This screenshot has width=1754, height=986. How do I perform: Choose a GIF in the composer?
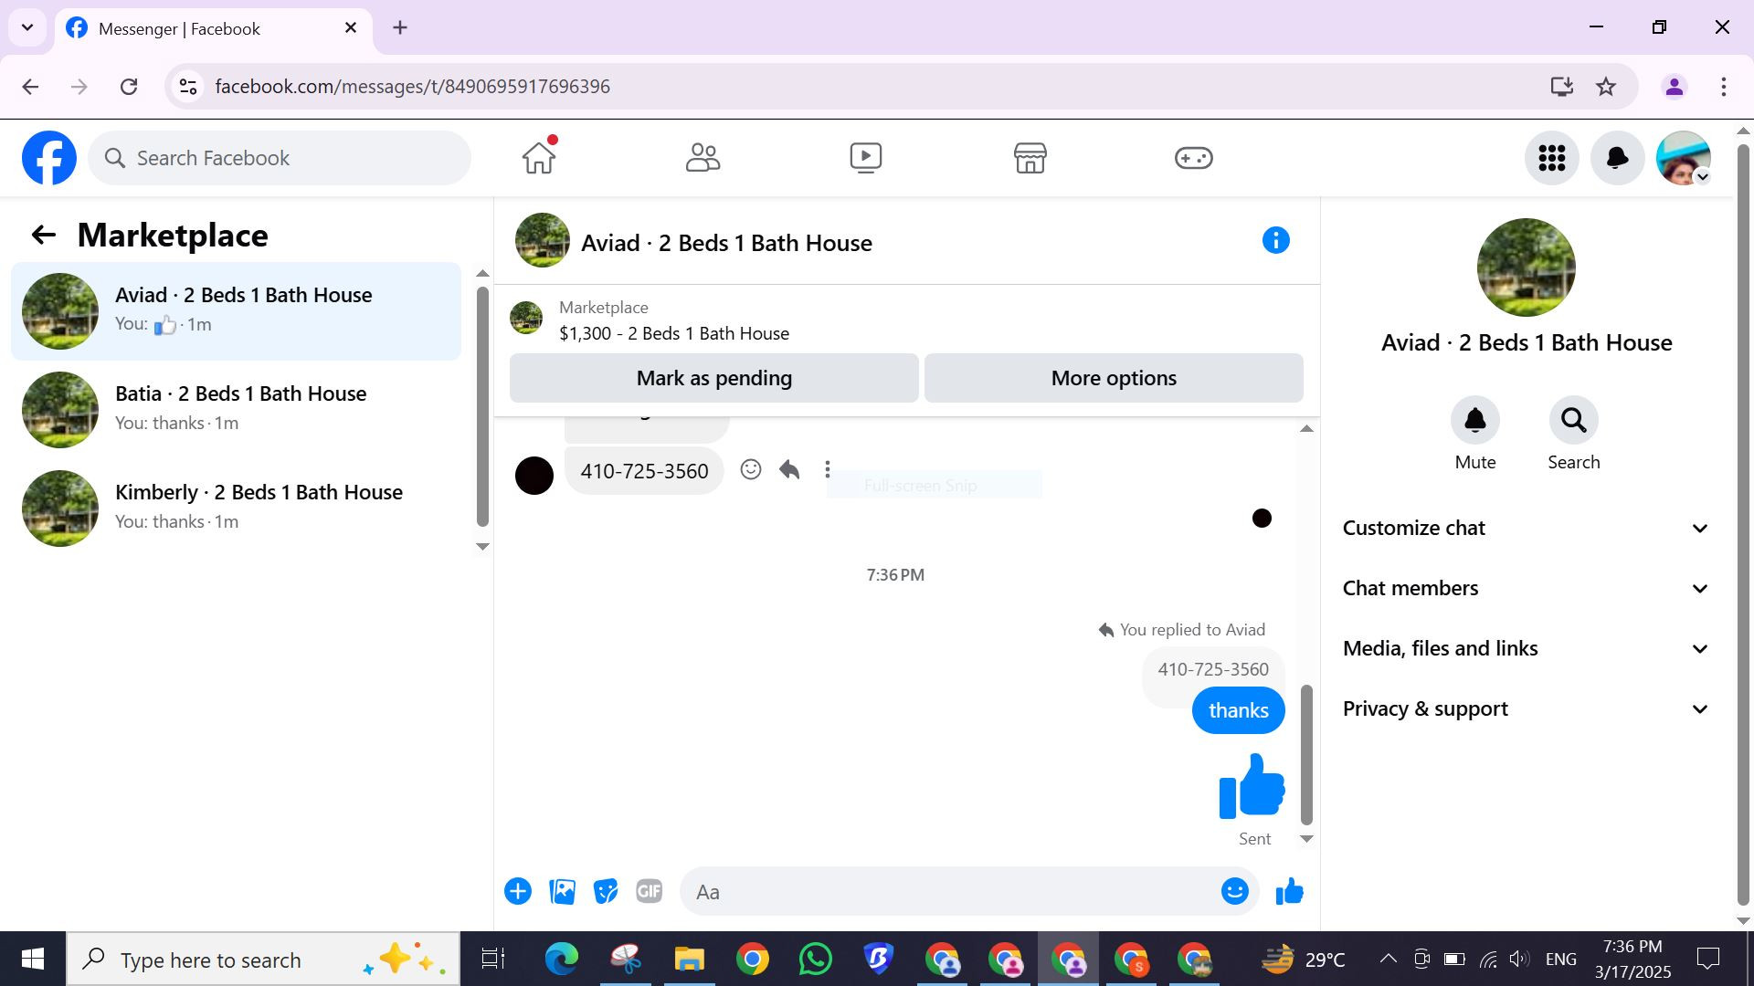pos(649,891)
